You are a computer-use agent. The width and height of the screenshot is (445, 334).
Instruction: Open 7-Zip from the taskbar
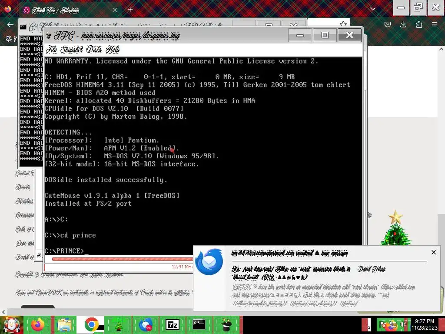[172, 324]
